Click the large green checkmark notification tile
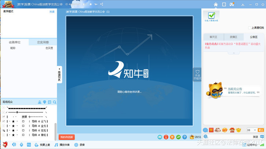Viewport: 266px width, 149px height. tap(211, 16)
